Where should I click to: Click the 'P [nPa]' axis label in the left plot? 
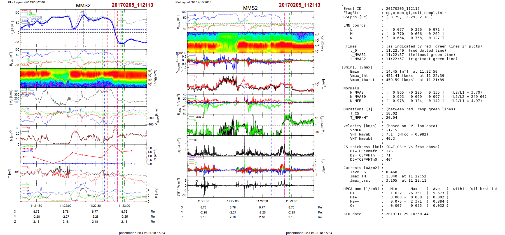(x=156, y=193)
